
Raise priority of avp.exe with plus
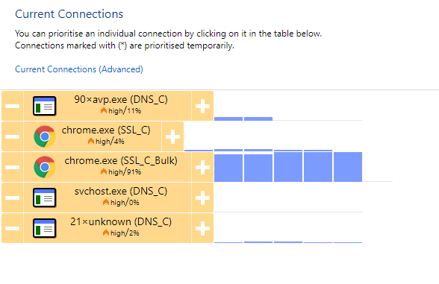202,106
